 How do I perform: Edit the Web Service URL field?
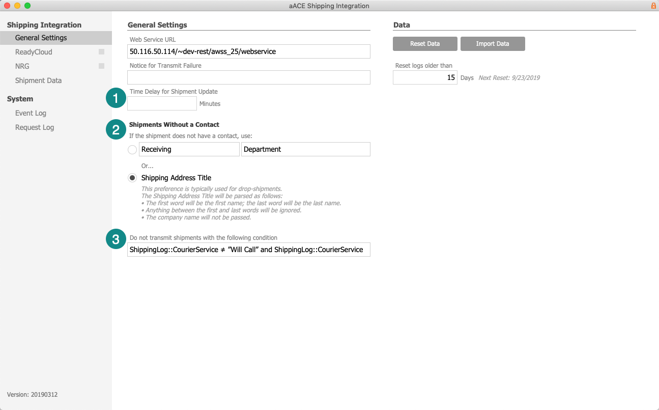(249, 51)
